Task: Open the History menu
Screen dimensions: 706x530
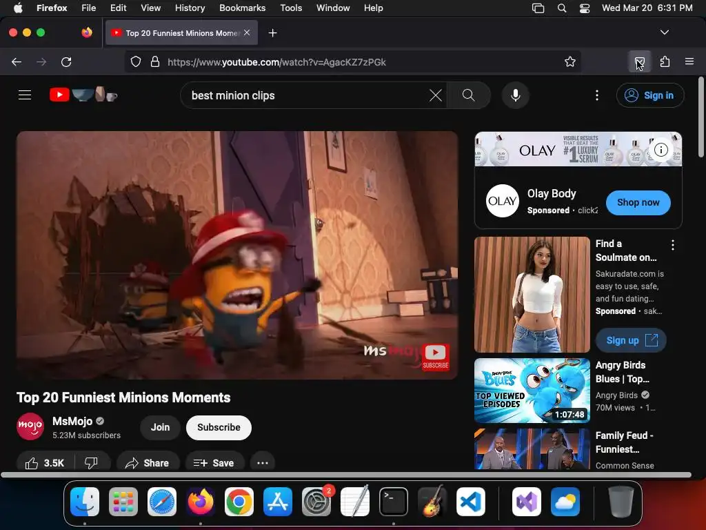Action: coord(190,8)
